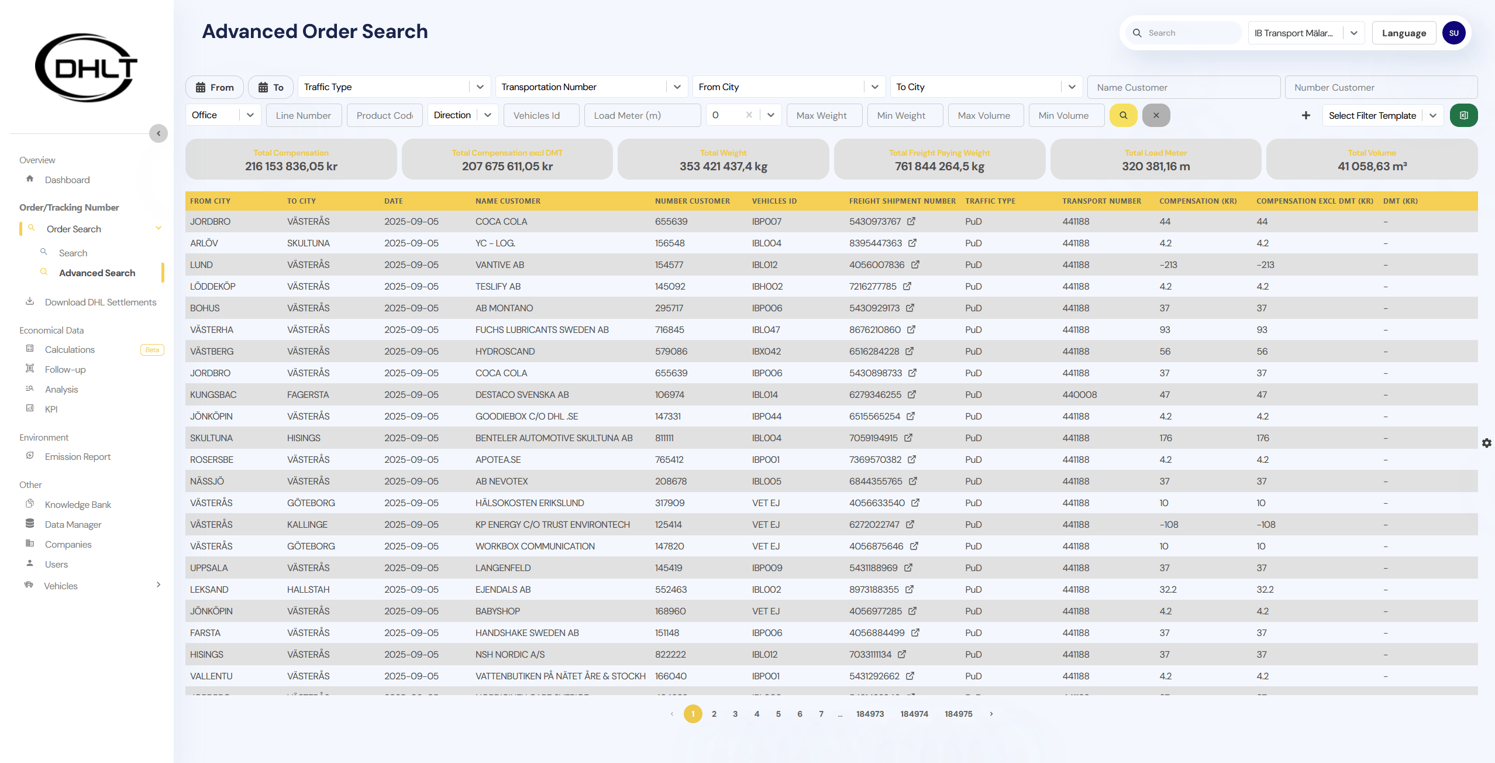Sort by Compensation (KR) column header
Screen dimensions: 1495x763
click(x=1197, y=201)
